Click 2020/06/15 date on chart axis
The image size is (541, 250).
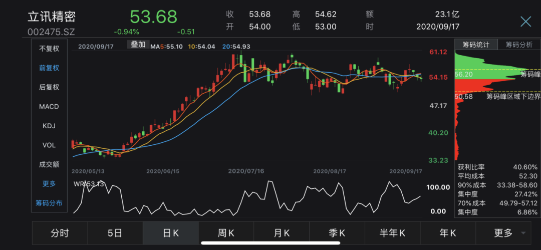163,171
